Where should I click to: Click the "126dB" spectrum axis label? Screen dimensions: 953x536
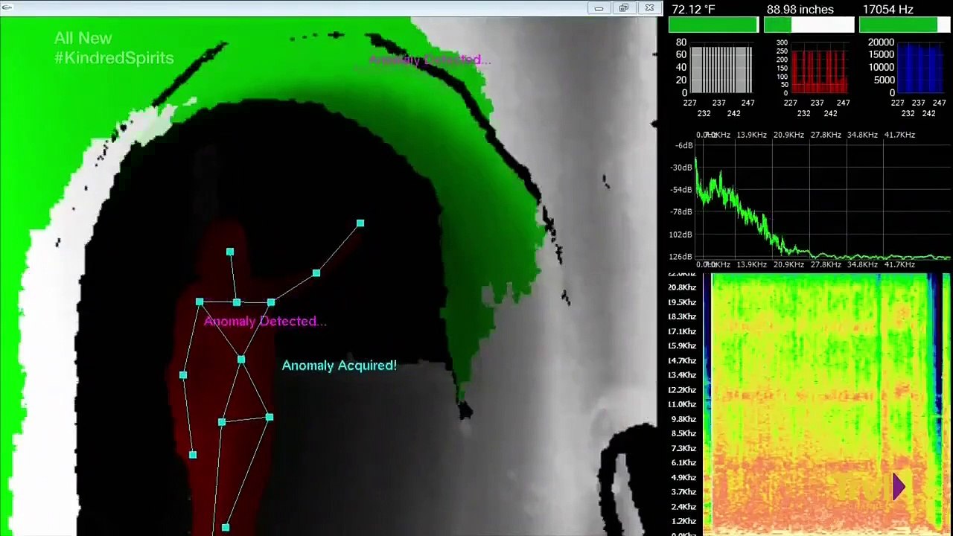click(x=681, y=257)
